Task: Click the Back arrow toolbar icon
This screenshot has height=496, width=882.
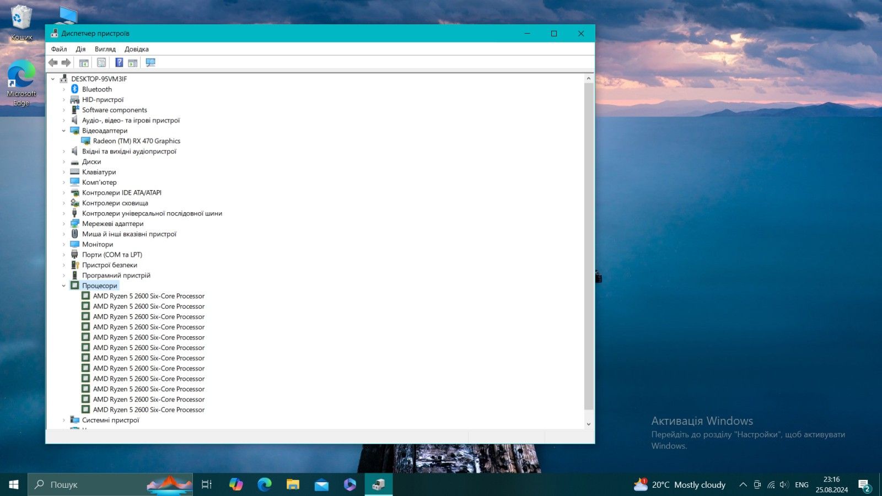Action: tap(53, 63)
